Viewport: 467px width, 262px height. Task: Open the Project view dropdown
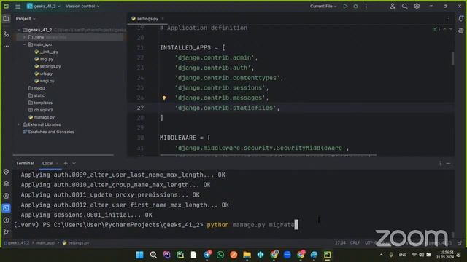coord(26,19)
